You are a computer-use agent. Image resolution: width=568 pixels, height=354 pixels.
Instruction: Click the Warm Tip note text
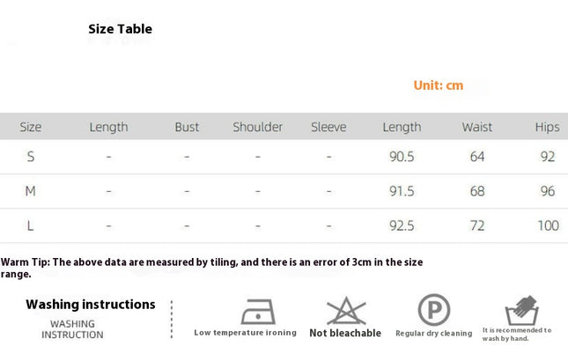(211, 268)
